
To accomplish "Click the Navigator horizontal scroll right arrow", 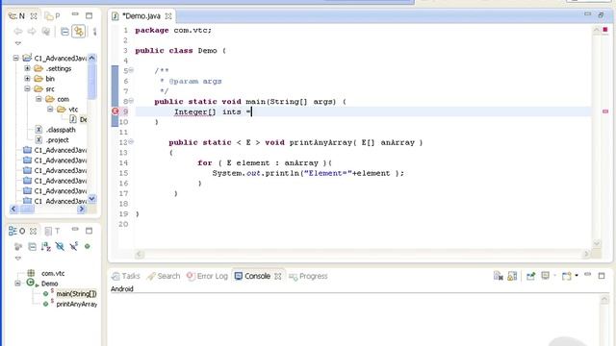I will coord(81,210).
